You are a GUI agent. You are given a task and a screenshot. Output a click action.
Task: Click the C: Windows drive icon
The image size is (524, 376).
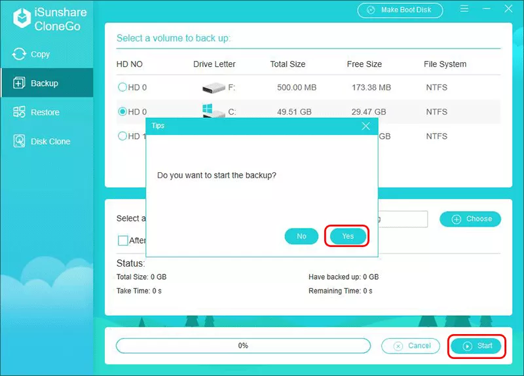coord(214,111)
